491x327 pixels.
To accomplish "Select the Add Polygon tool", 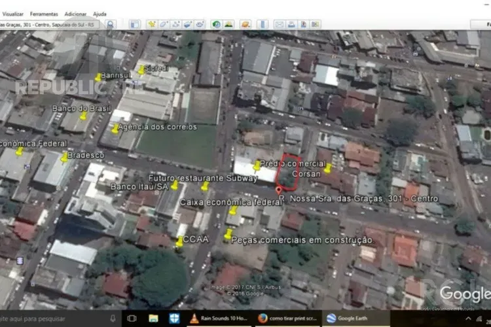I will [164, 24].
